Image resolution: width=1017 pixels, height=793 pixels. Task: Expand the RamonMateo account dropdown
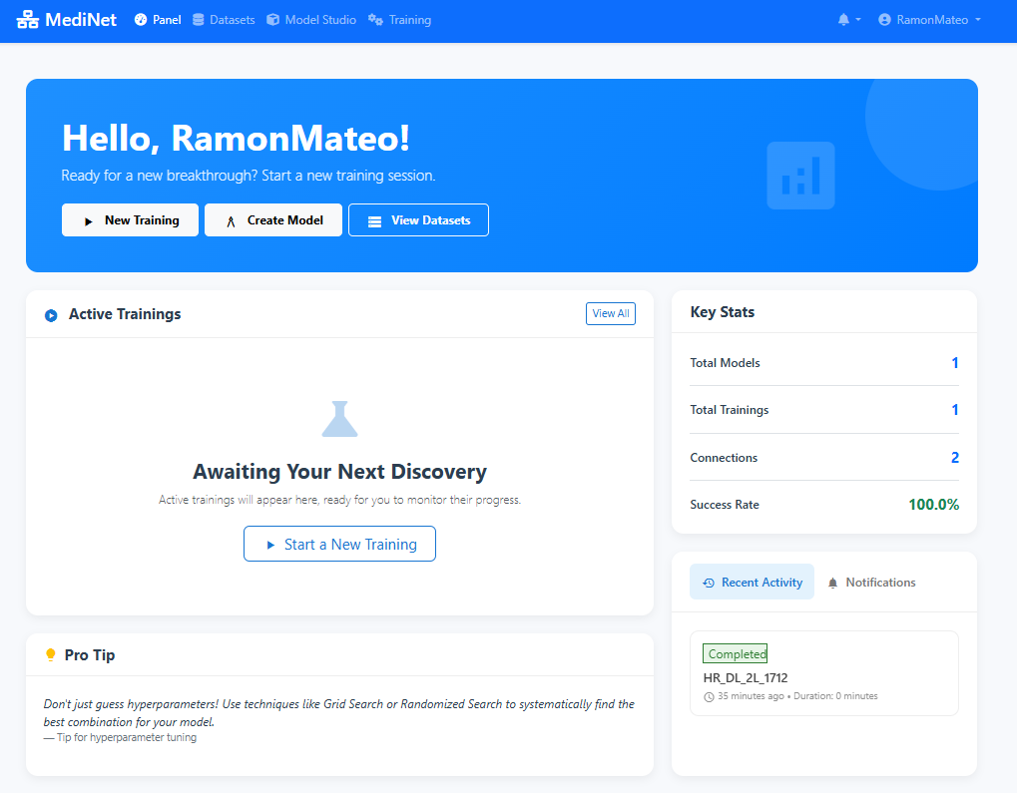pyautogui.click(x=930, y=20)
